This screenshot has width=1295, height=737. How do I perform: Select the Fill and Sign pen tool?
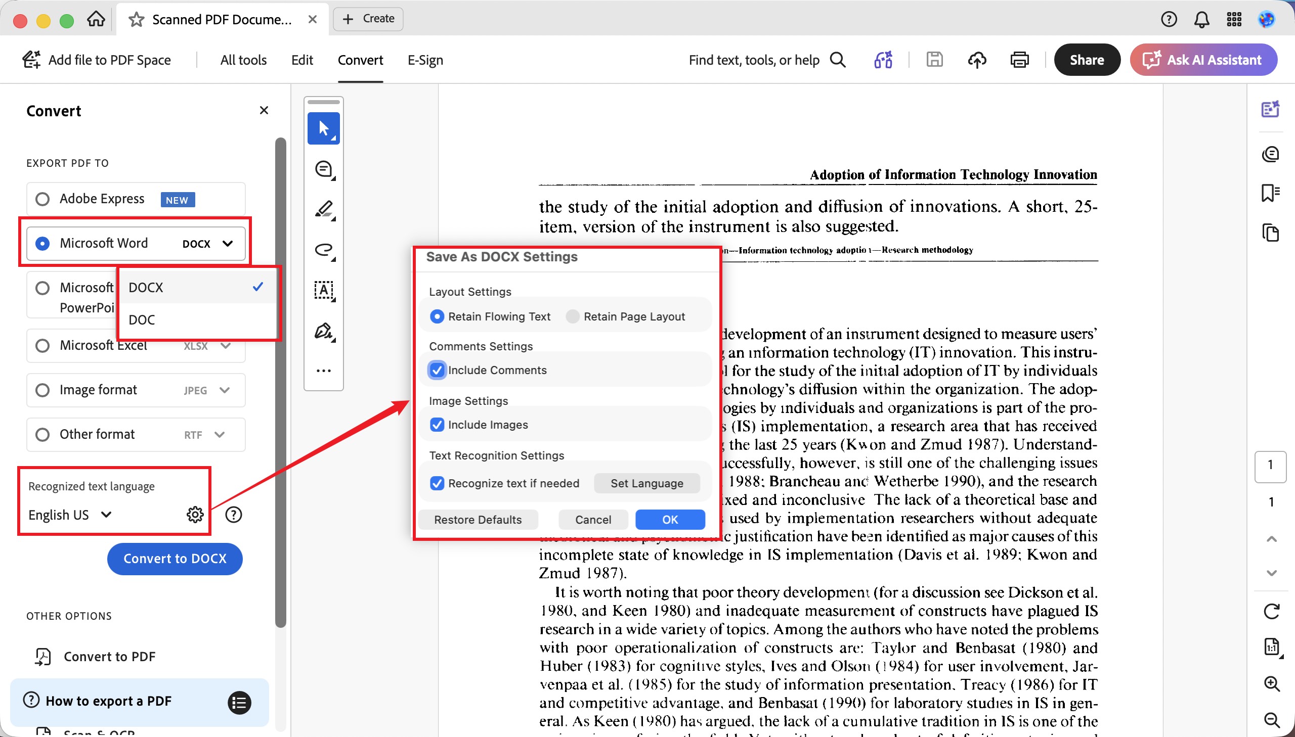pos(324,332)
